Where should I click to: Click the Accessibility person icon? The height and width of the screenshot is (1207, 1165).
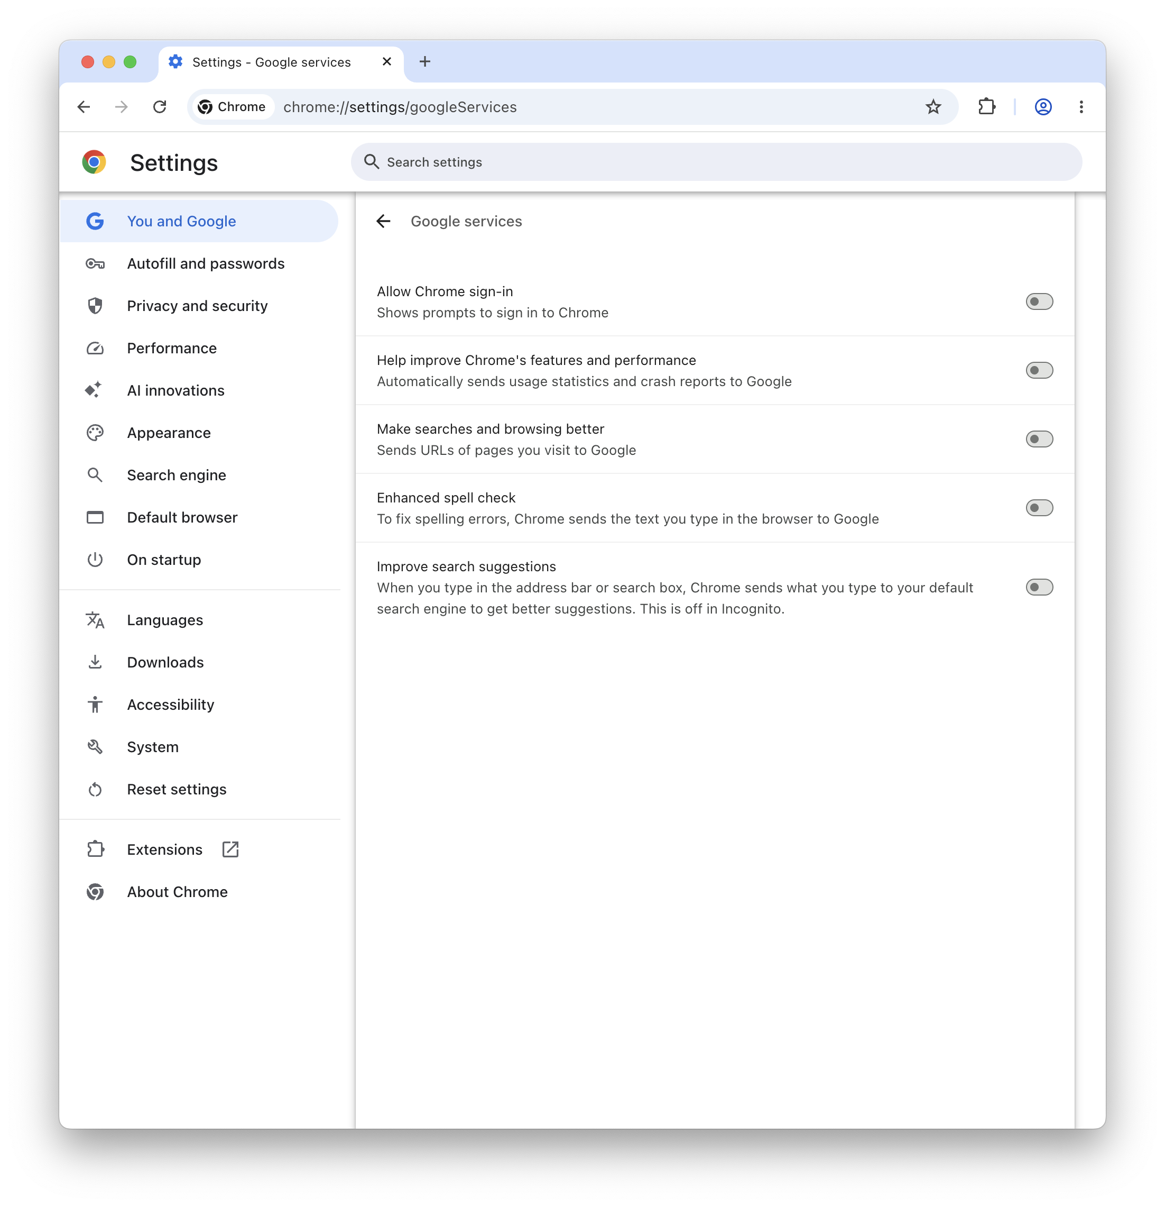point(95,705)
